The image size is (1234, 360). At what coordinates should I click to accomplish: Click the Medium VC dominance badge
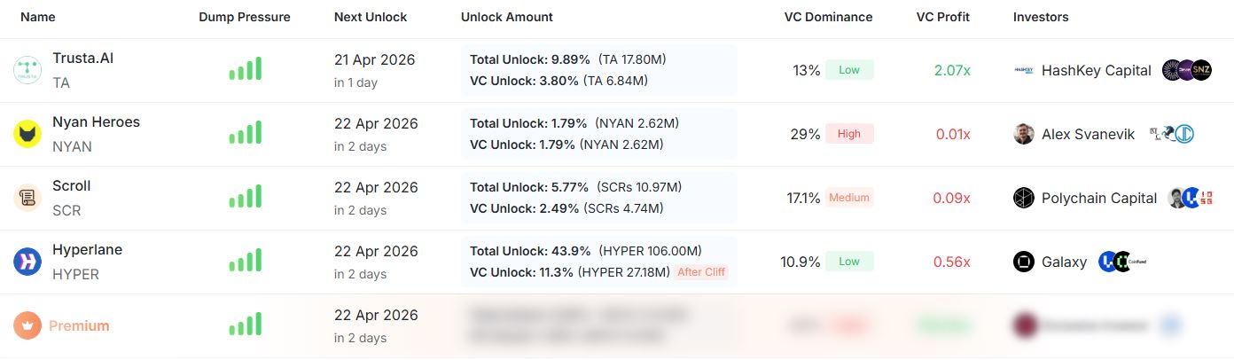pos(849,198)
